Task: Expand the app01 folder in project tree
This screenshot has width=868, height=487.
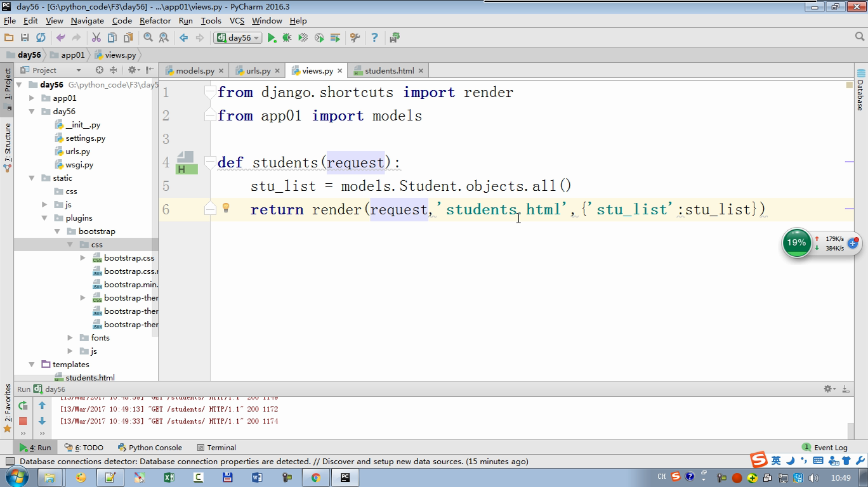Action: (x=32, y=98)
